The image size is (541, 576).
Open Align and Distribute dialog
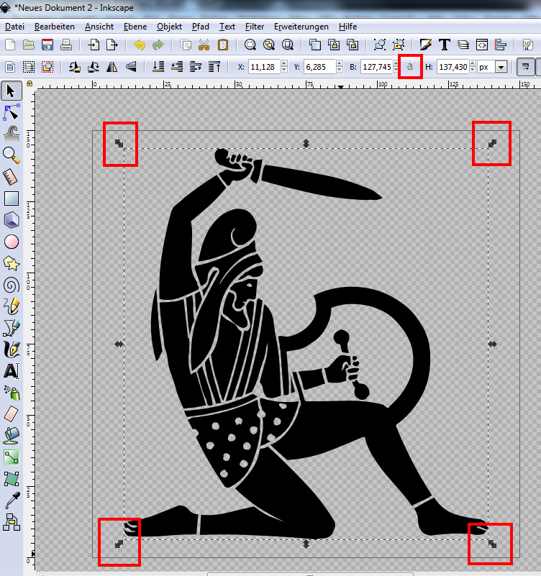pos(501,45)
